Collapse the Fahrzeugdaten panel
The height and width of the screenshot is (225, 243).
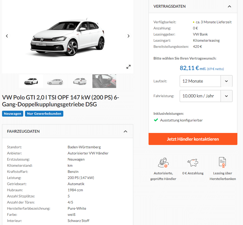coord(125,131)
